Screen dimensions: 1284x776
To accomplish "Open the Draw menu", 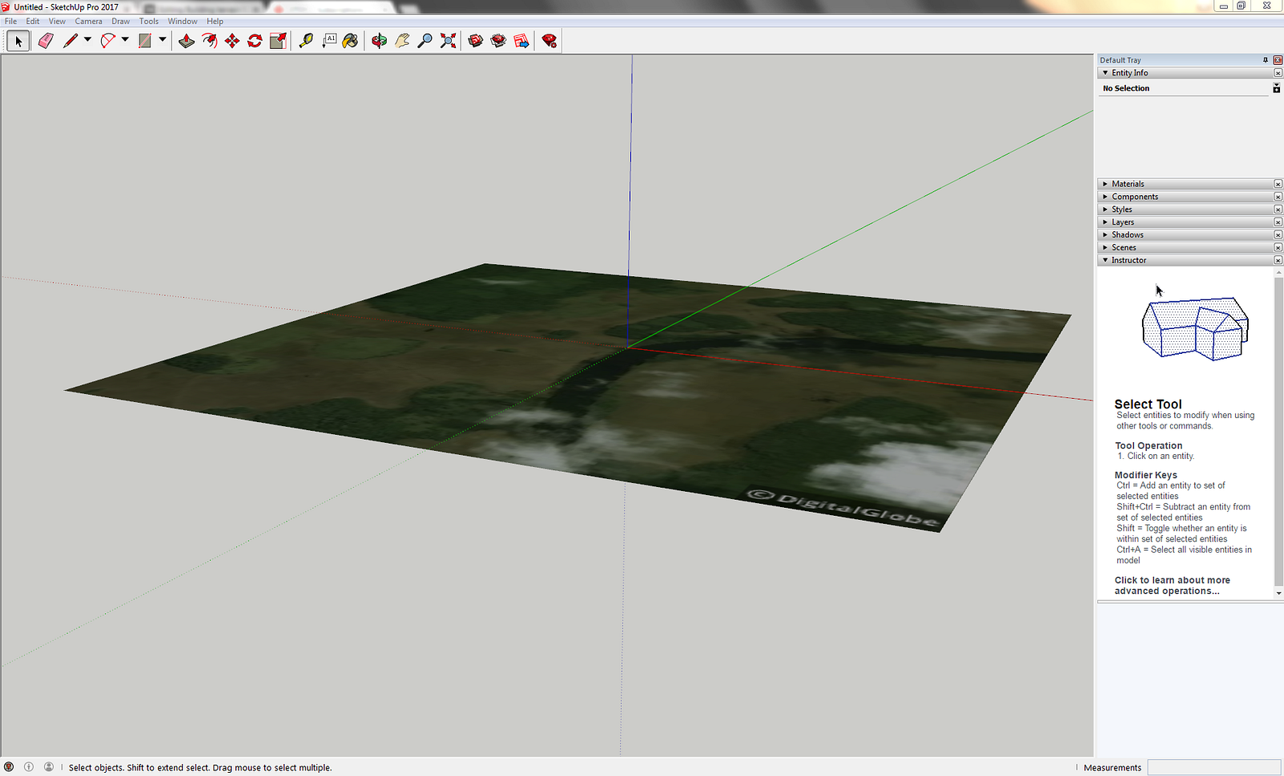I will click(x=120, y=22).
